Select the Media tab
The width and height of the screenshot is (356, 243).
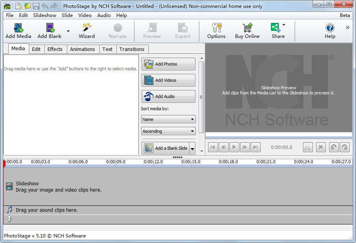pyautogui.click(x=18, y=49)
